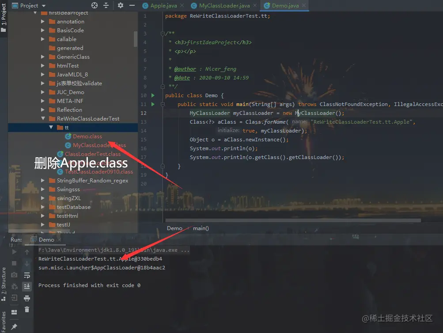Click the collapse all icon in Project panel

106,5
